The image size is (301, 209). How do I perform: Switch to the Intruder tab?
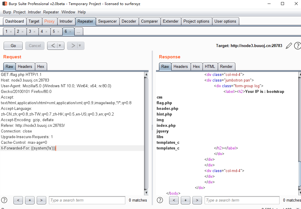66,21
